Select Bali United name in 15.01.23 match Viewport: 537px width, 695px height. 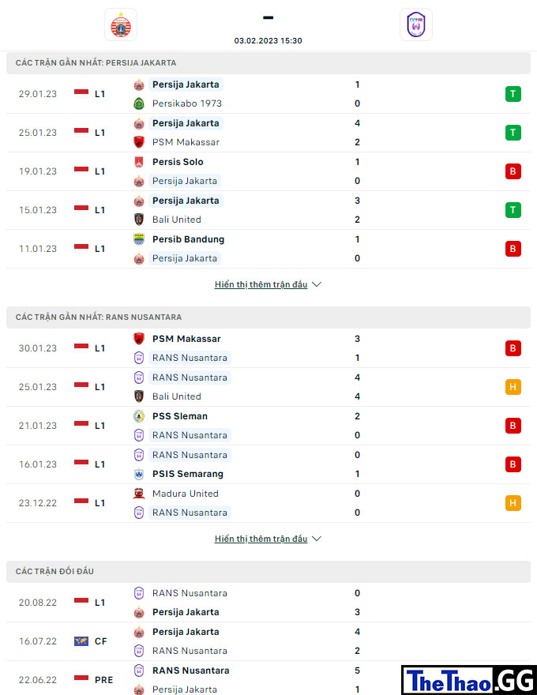177,220
